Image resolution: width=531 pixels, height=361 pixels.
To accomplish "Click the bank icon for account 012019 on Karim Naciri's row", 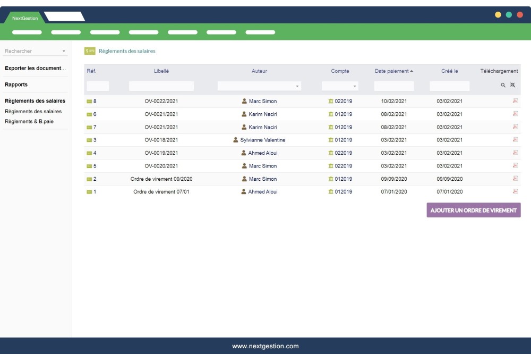I will click(x=332, y=113).
